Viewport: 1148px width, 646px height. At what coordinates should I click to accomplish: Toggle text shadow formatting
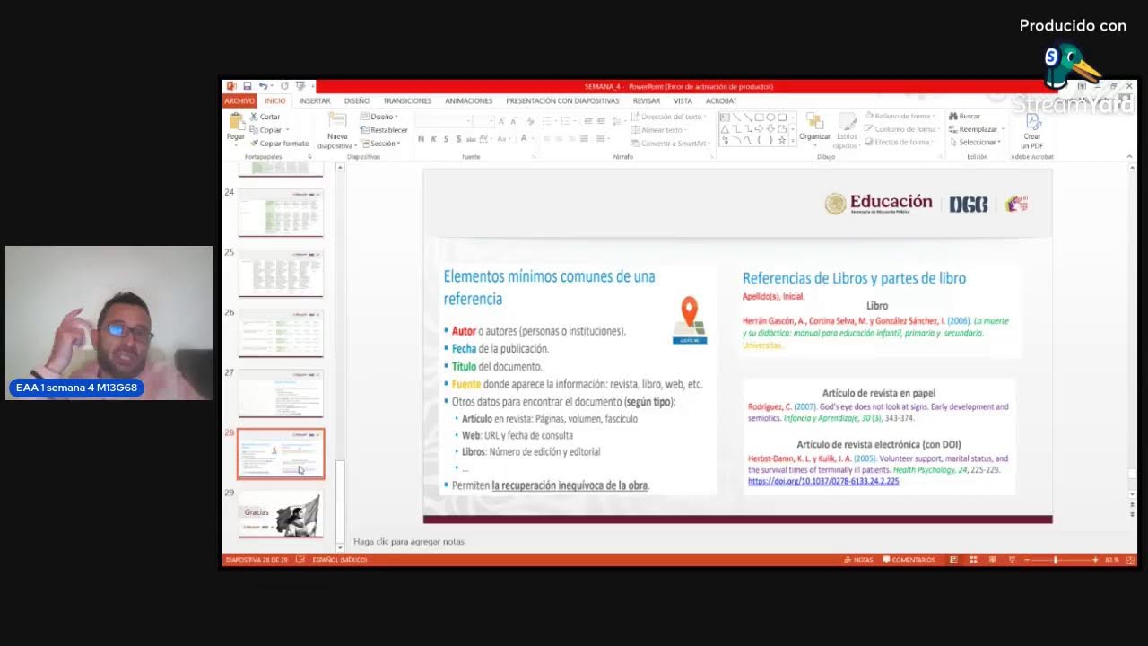[458, 139]
